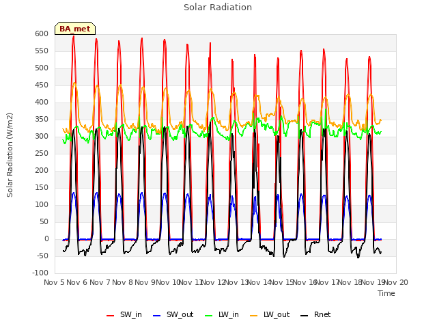437x328 pixels.
Task: Click the highest red SW_in peak near 600
Action: click(73, 36)
